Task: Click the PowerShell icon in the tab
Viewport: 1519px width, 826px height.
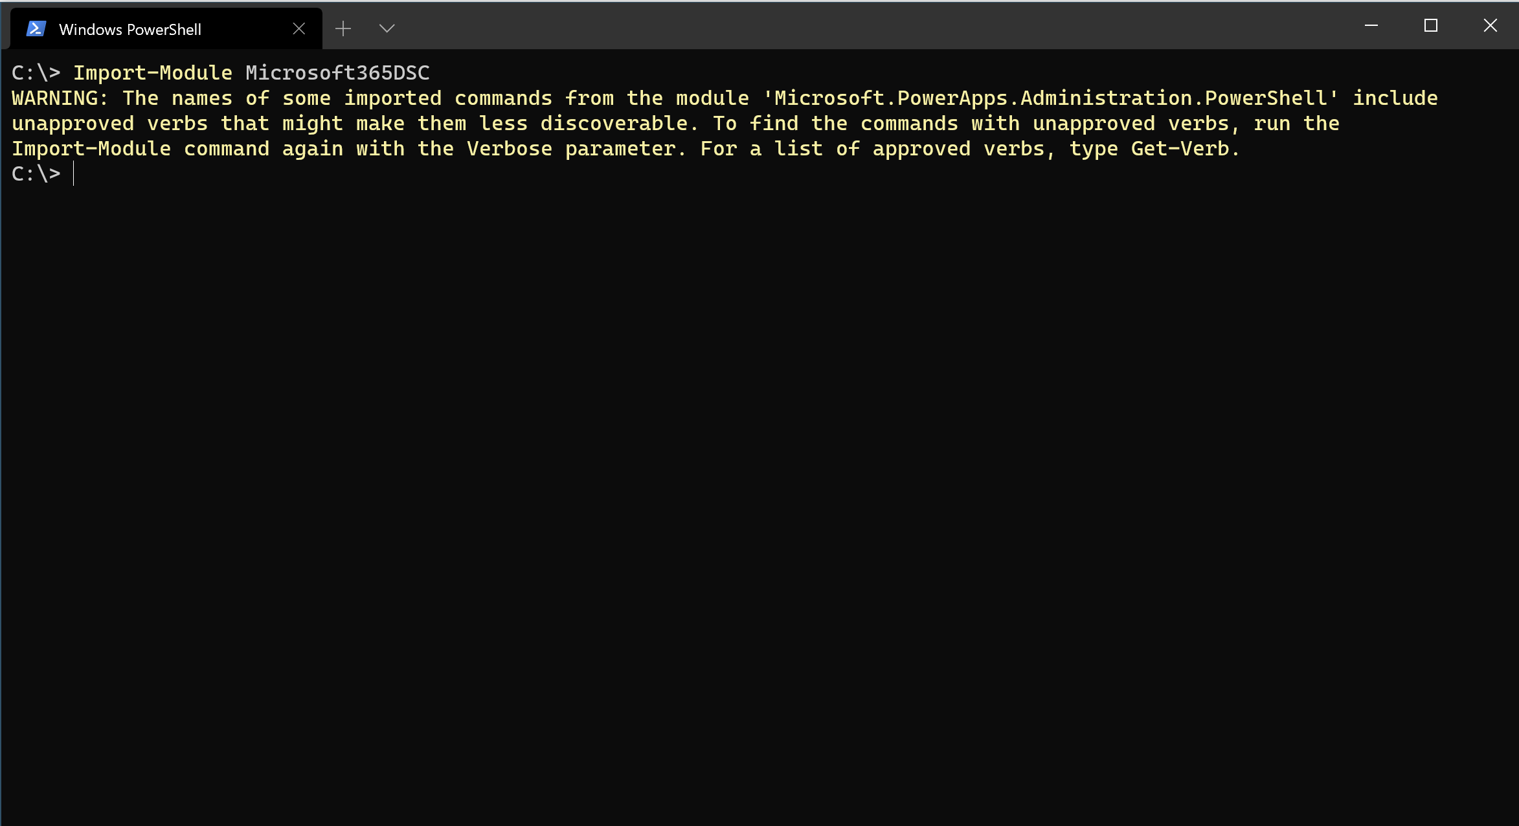Action: click(36, 28)
